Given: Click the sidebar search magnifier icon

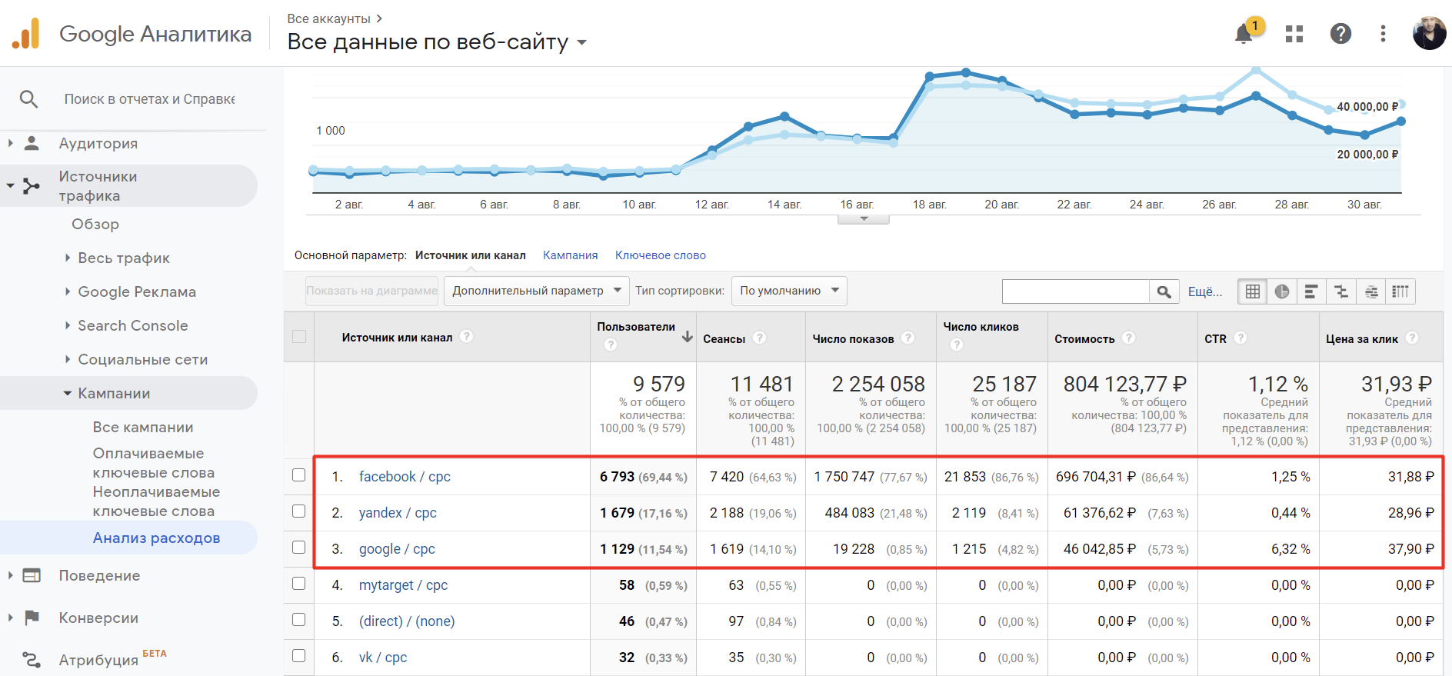Looking at the screenshot, I should [x=28, y=99].
